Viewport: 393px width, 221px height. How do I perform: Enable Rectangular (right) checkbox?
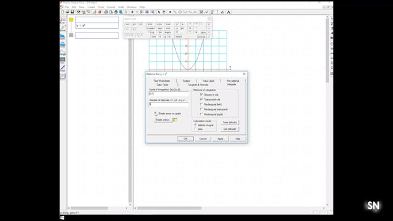[201, 114]
